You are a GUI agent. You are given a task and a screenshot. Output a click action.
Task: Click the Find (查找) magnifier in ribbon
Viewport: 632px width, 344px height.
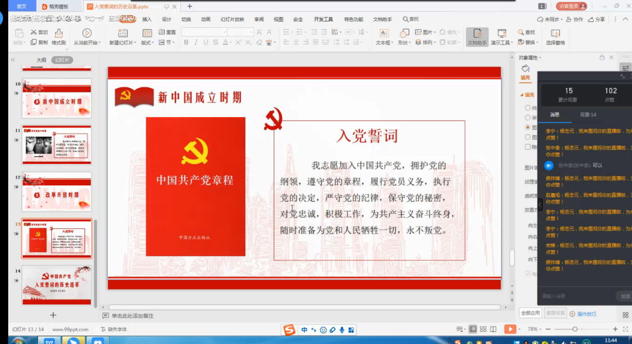tap(521, 32)
